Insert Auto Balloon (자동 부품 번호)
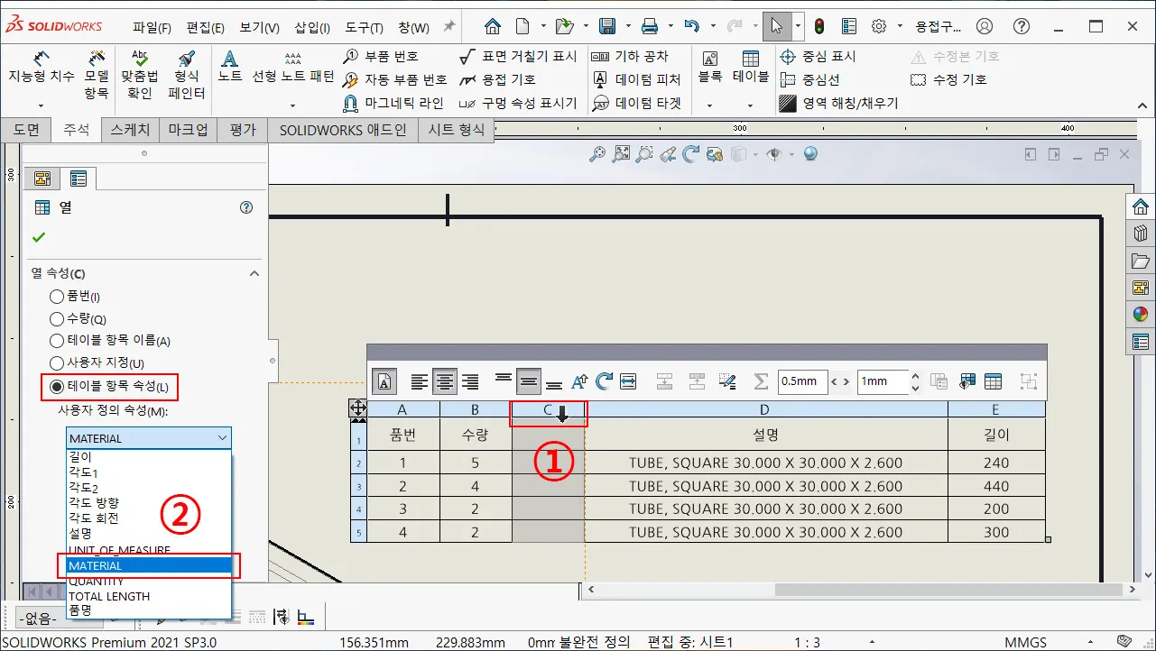 pyautogui.click(x=395, y=79)
